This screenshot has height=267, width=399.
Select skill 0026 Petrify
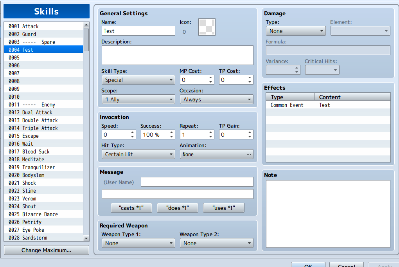43,222
